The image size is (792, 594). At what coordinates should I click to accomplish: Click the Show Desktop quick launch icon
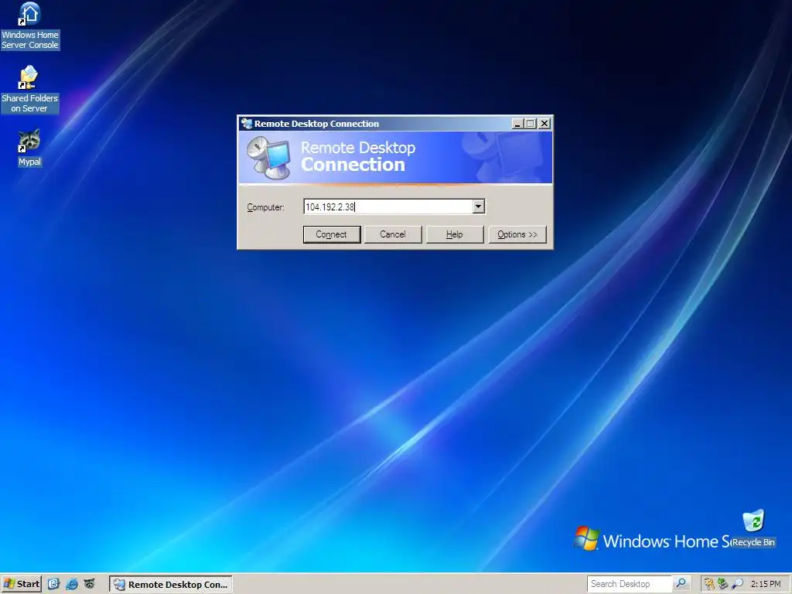coord(53,584)
